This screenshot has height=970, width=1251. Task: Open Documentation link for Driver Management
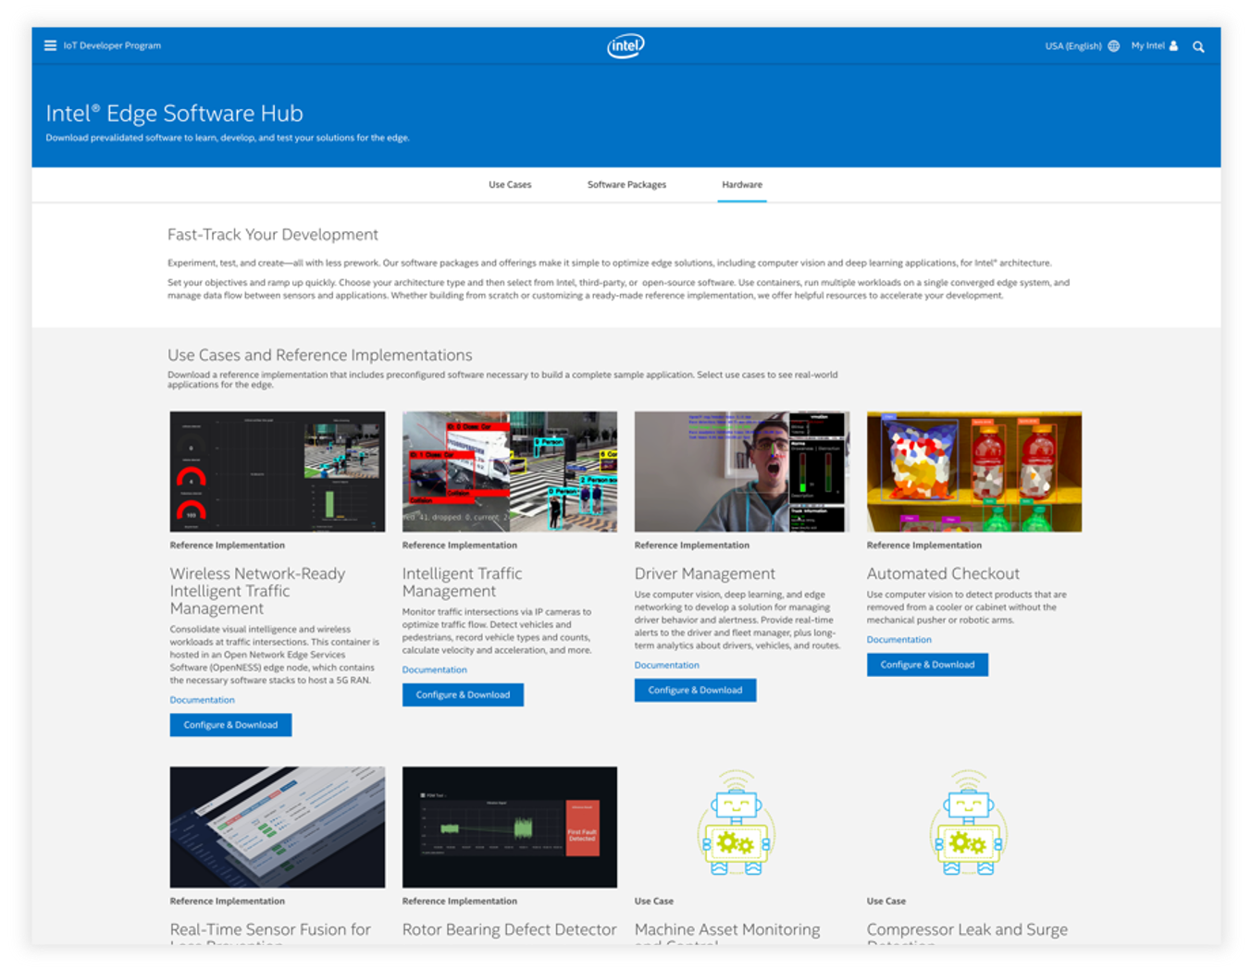(666, 665)
